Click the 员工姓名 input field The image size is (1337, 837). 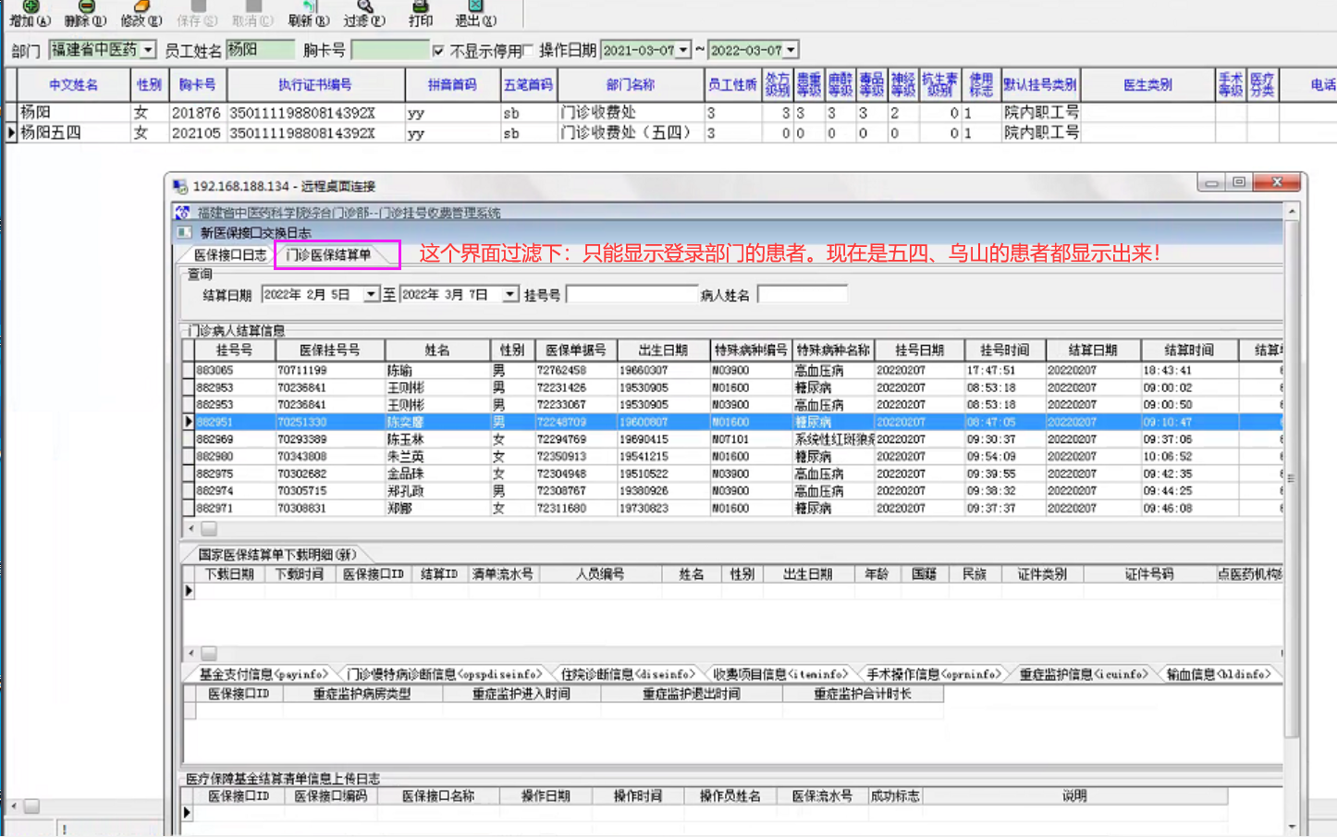pos(260,50)
